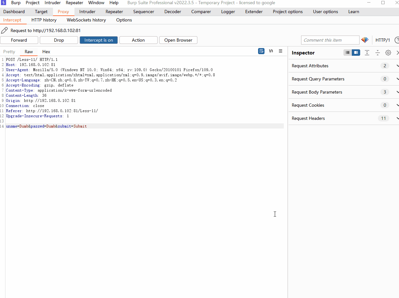Switch the editor to Raw view
399x298 pixels.
[x=29, y=52]
